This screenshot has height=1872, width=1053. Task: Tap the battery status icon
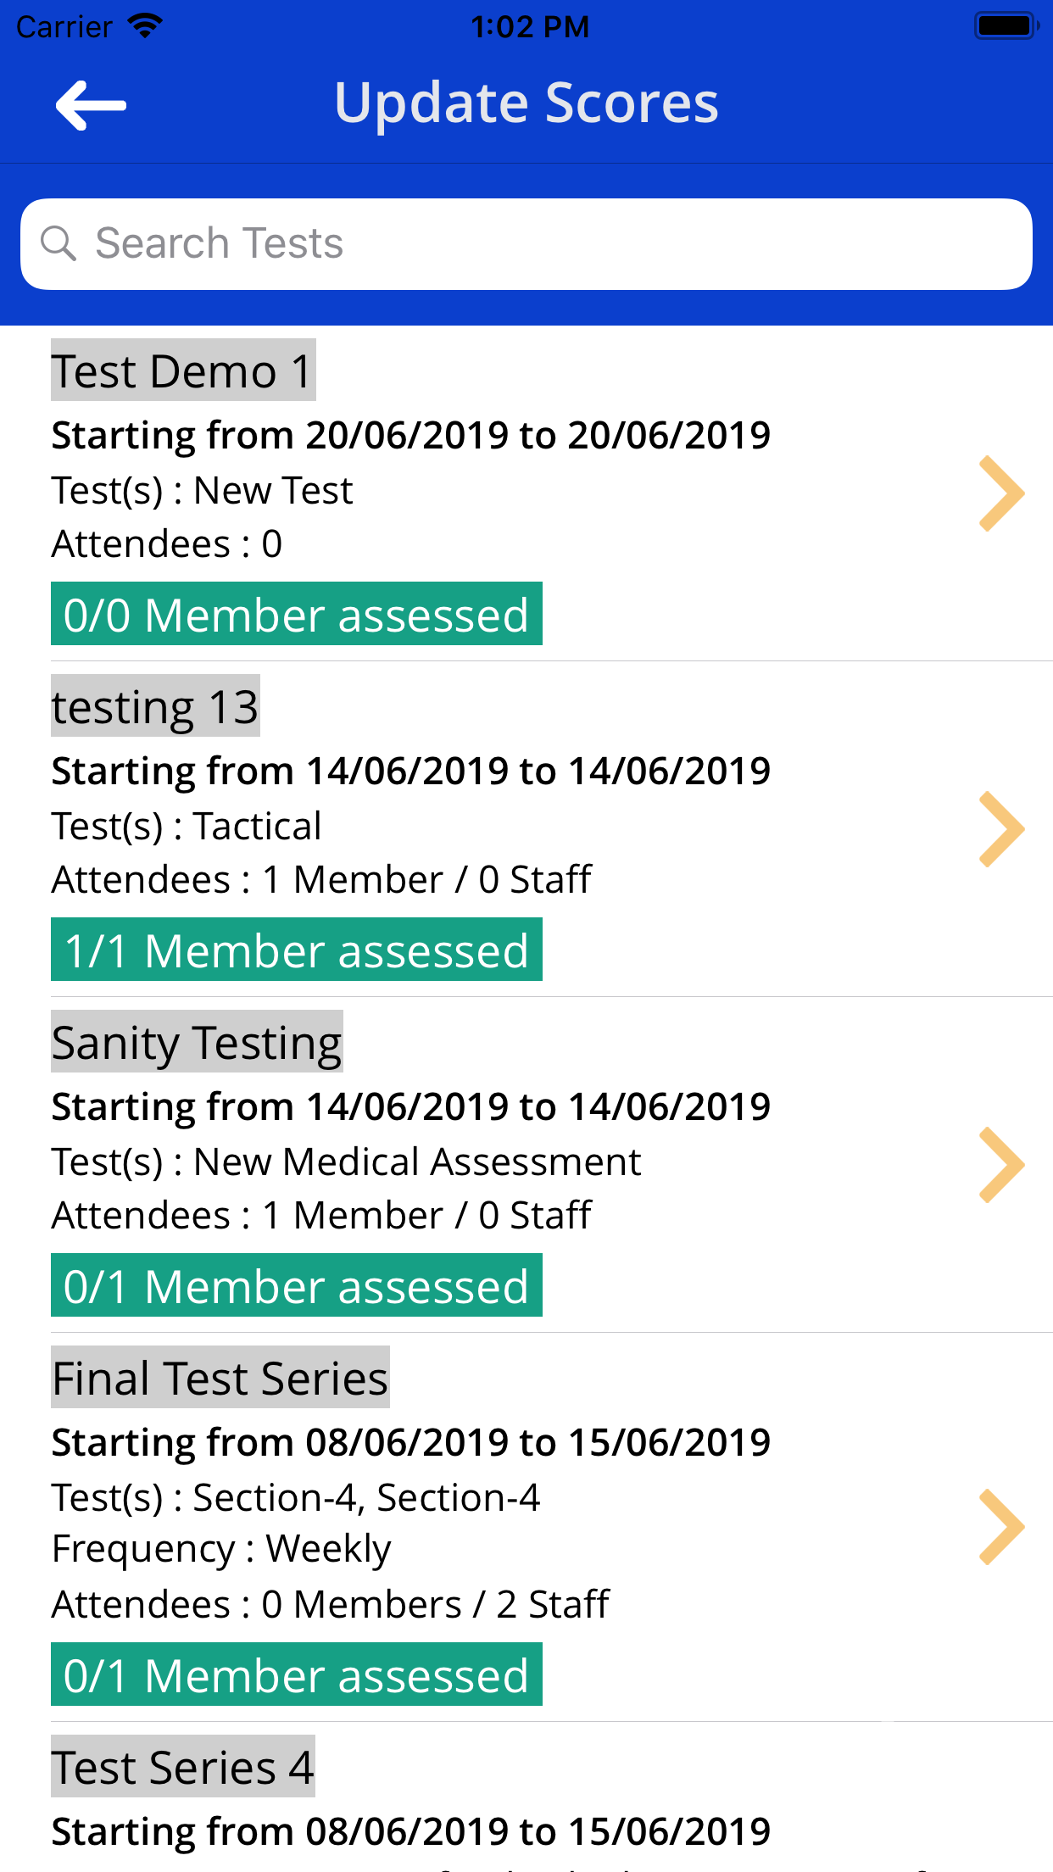point(1006,25)
